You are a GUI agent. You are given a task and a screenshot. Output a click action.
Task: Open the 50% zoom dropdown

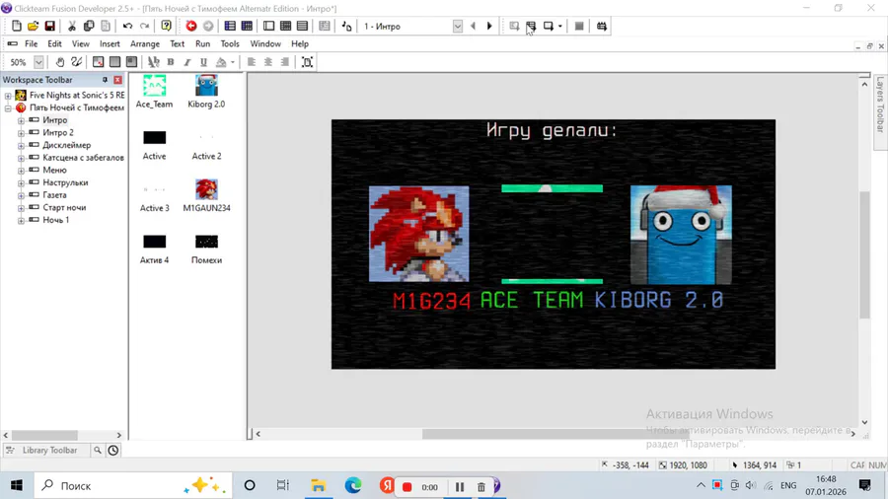(x=38, y=62)
